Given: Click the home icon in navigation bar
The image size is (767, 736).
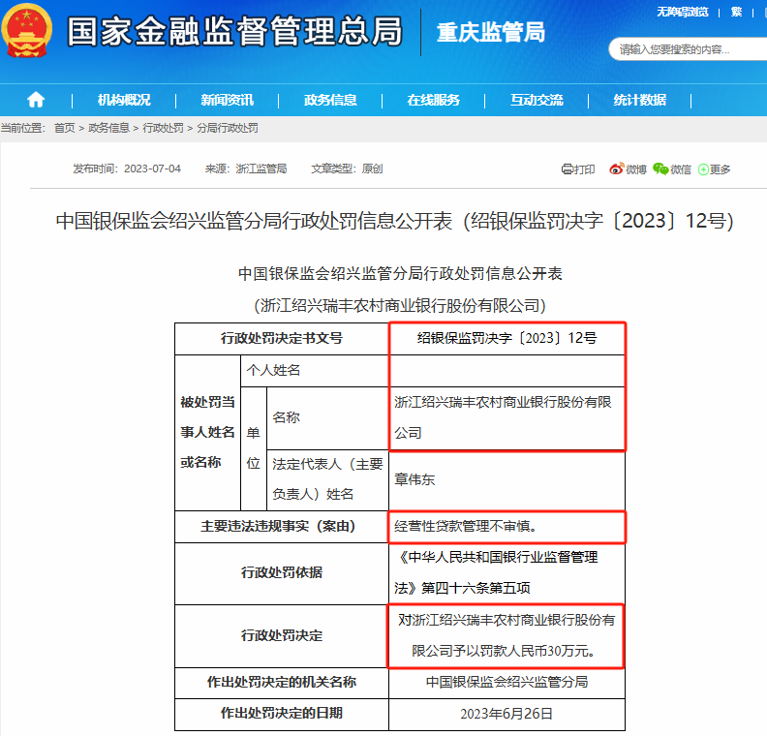Looking at the screenshot, I should click(x=36, y=100).
